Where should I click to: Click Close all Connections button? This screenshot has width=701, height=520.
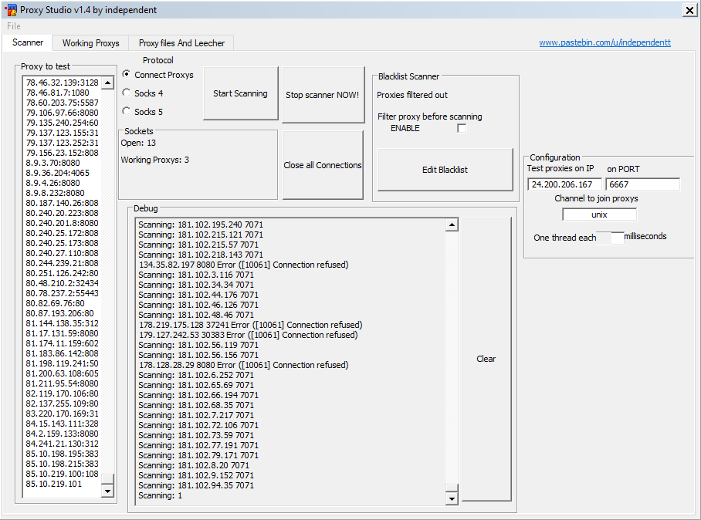(323, 165)
